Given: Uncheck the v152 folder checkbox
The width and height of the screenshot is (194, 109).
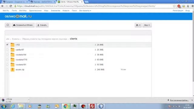Looking at the screenshot, I should coord(7,45).
